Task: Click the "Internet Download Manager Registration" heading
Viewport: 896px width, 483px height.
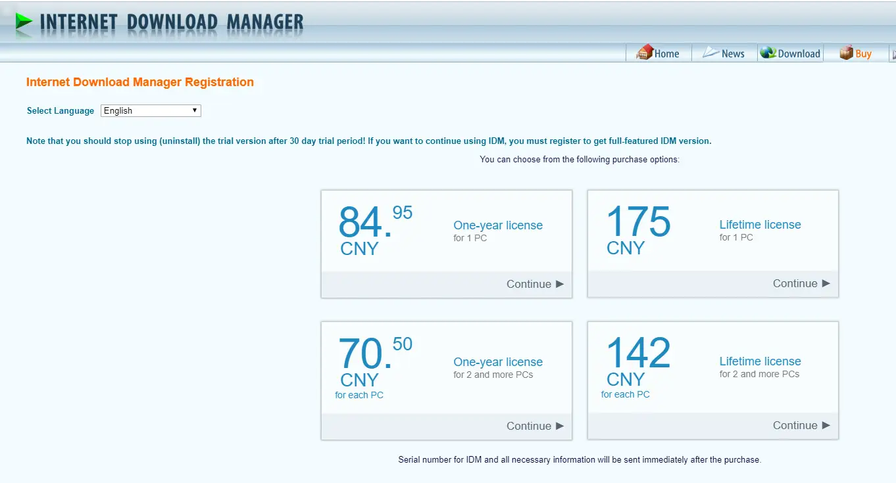Action: 140,82
